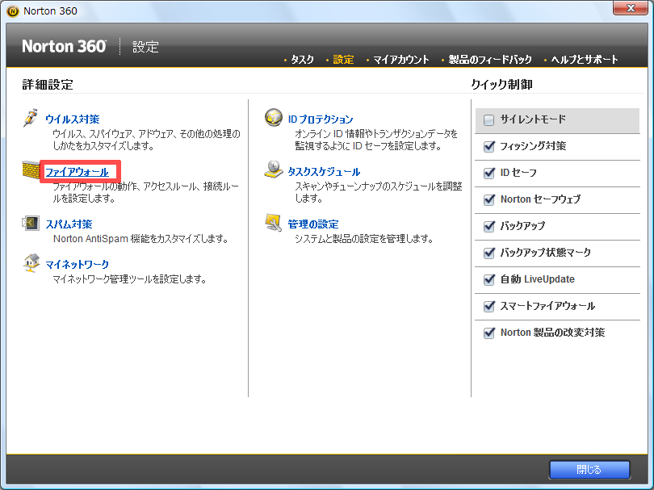Click the タスクスケジュール clock icon

point(274,171)
